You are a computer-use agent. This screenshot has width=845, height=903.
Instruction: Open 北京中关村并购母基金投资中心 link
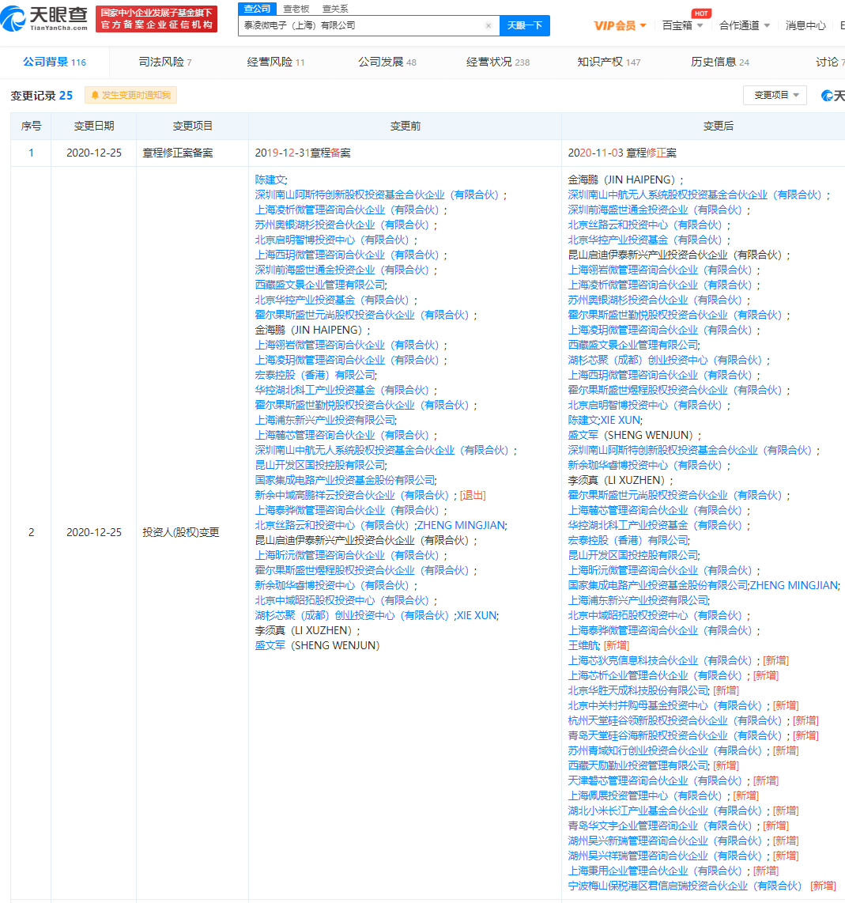click(x=665, y=705)
